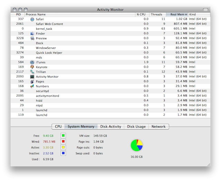Select the Quick Look Helper row
The width and height of the screenshot is (221, 181).
coord(110,53)
